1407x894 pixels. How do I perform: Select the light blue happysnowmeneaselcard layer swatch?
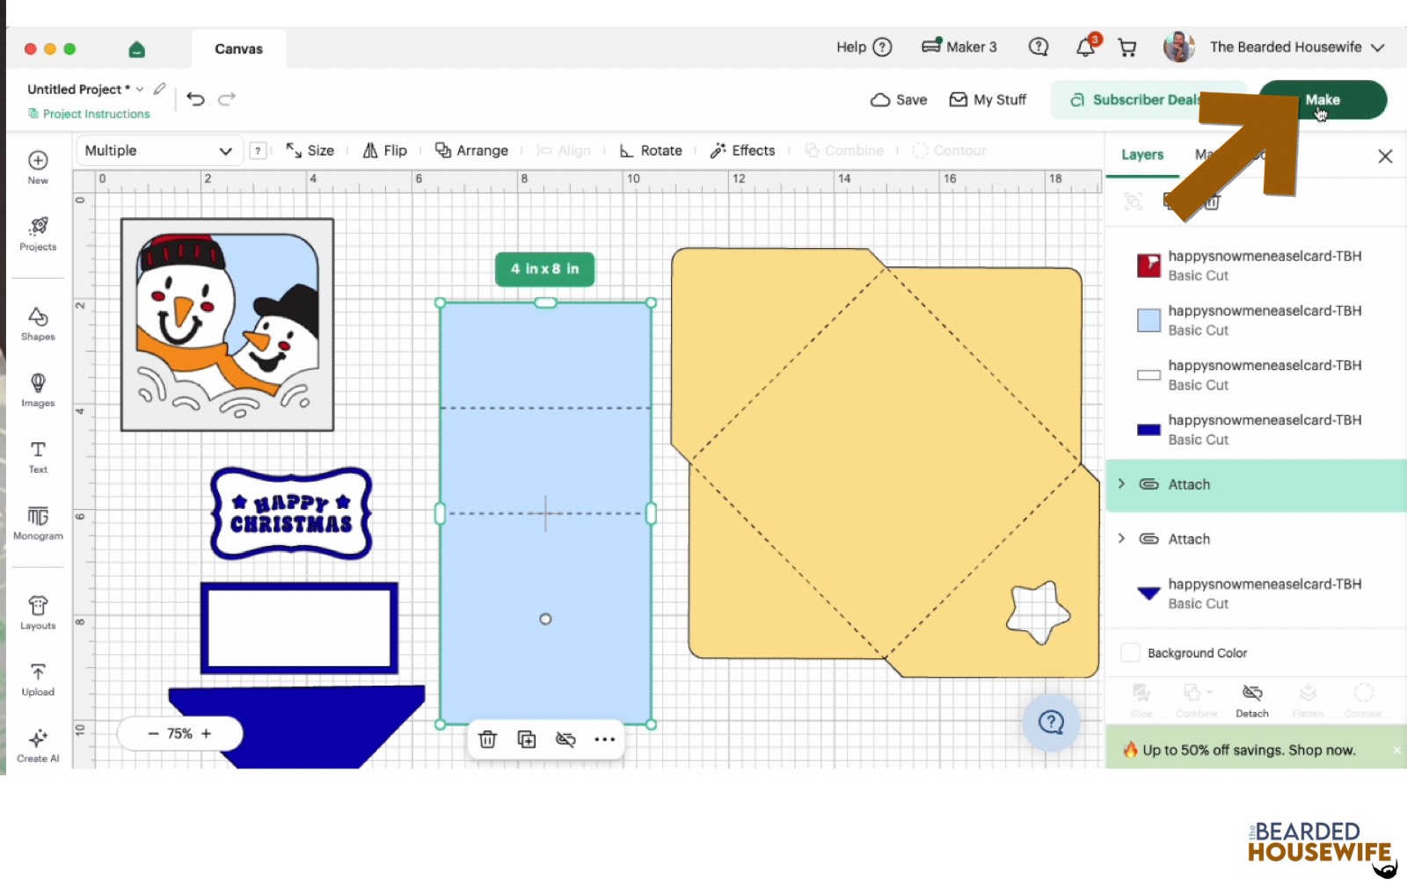click(x=1148, y=320)
